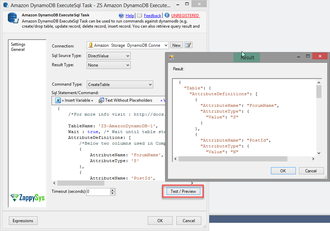The height and width of the screenshot is (231, 330).
Task: Click OK in the Result dialog
Action: click(x=283, y=171)
